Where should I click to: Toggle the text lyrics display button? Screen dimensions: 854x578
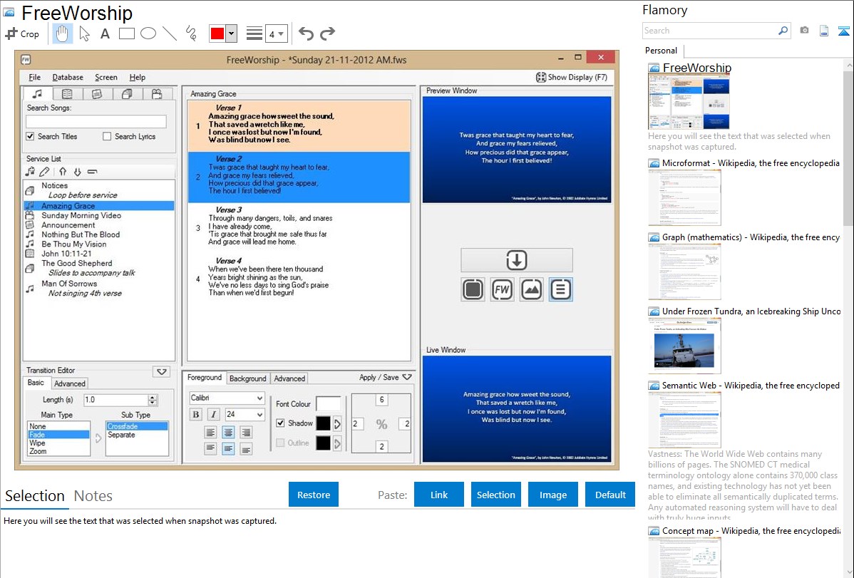pos(560,289)
